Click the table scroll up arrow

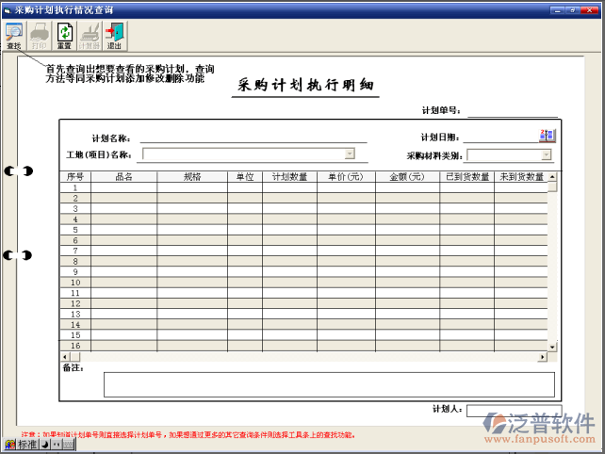[x=552, y=177]
